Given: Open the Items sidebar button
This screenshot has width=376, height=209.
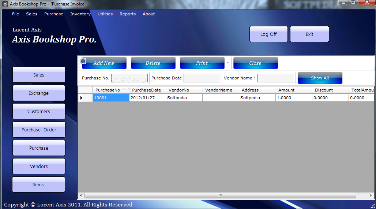Looking at the screenshot, I should click(x=39, y=184).
